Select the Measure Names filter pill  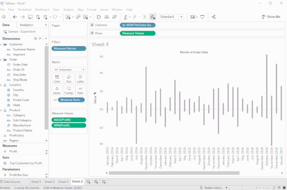69,48
